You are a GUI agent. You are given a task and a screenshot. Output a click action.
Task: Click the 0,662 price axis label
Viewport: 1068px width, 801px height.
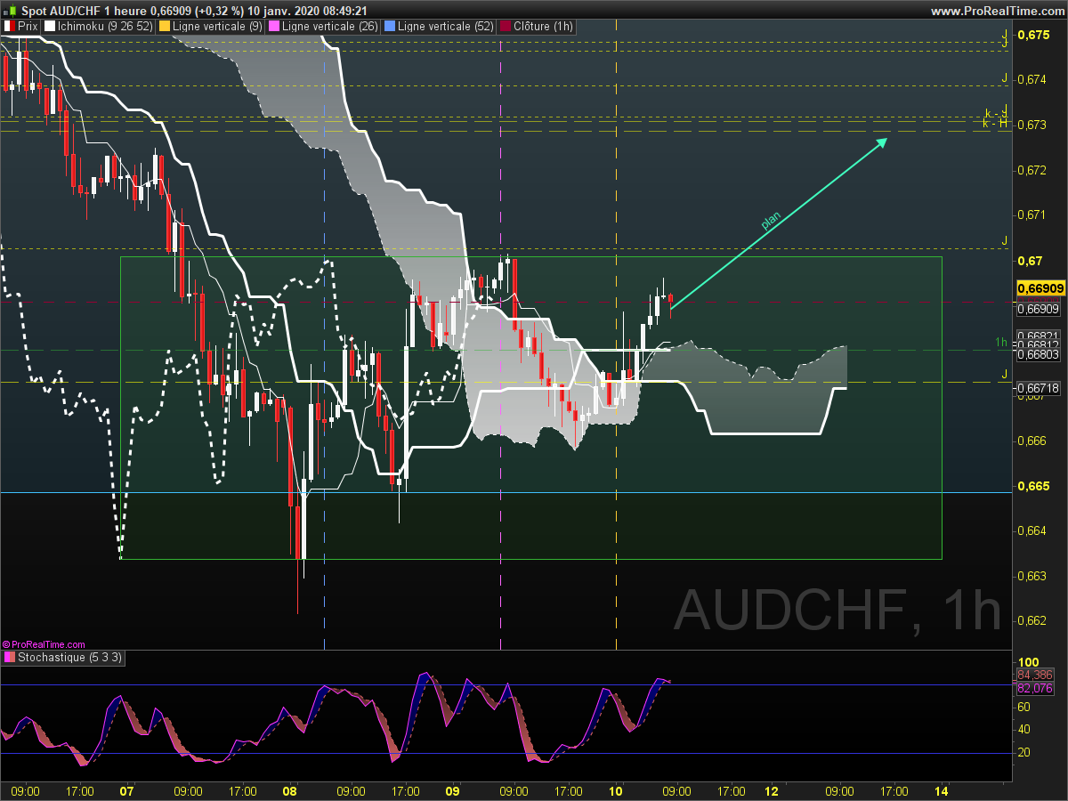click(x=1032, y=620)
